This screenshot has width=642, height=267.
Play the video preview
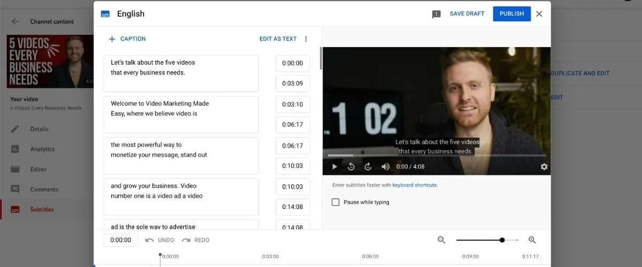tap(334, 167)
